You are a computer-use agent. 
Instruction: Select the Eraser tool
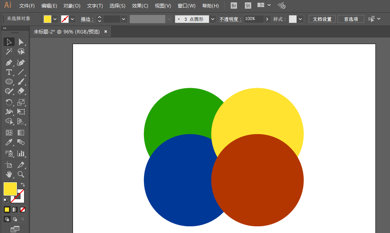click(x=21, y=91)
